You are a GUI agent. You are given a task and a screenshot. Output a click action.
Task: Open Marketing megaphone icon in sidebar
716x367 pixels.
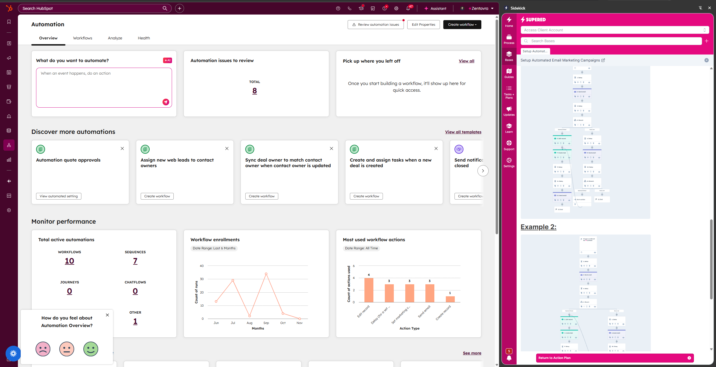point(9,58)
